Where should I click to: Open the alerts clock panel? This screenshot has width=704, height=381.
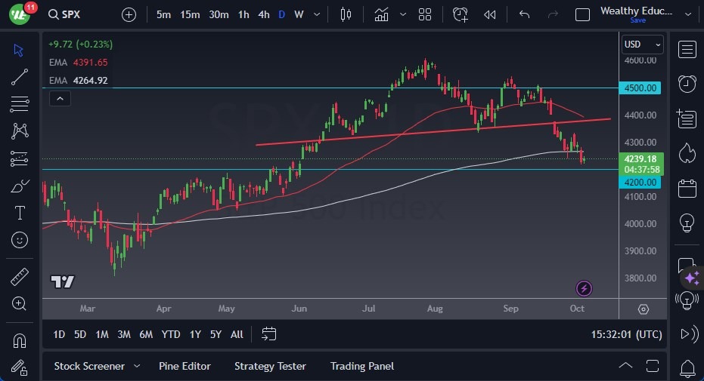pos(687,84)
